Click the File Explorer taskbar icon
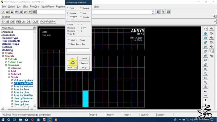 pos(20,120)
